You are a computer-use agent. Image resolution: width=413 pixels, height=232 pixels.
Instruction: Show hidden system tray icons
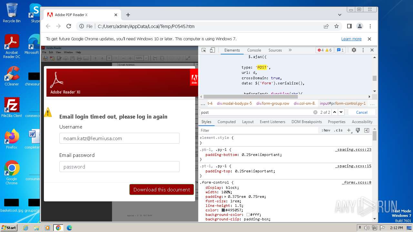pos(360,228)
